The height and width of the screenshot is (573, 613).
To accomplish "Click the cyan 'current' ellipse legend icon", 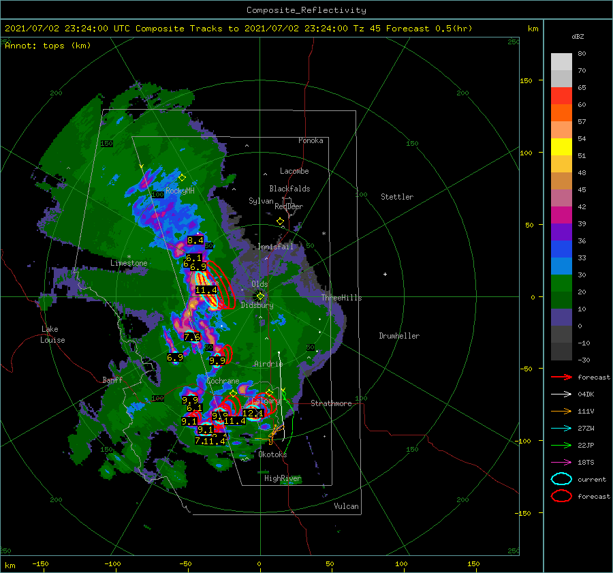I will pos(561,479).
